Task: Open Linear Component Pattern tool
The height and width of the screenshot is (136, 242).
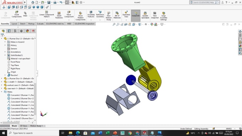Action: pos(47,14)
